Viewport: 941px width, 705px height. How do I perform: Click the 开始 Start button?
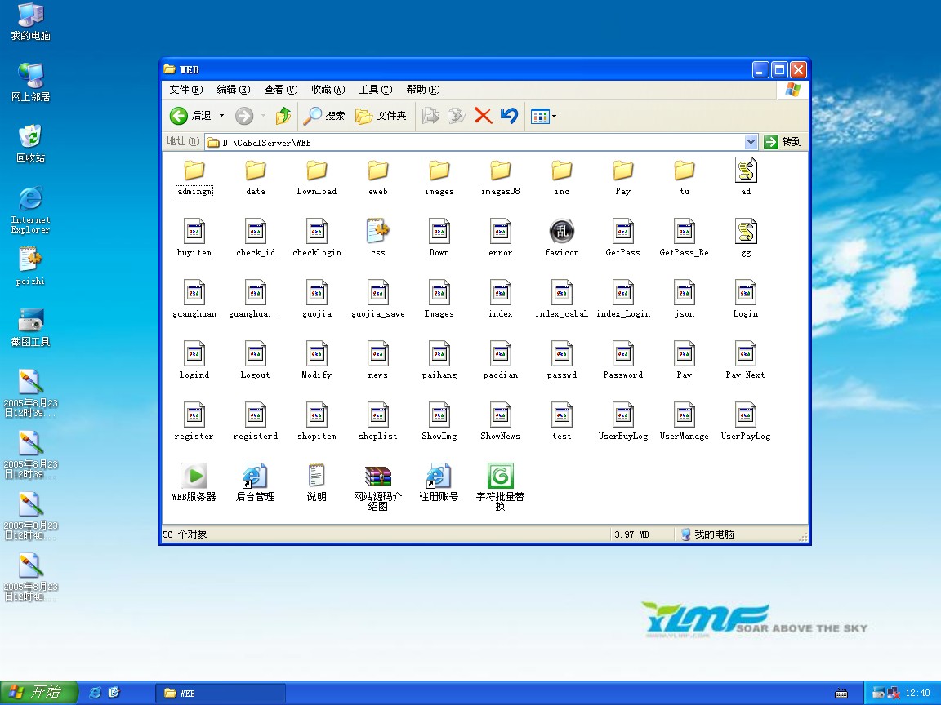click(x=38, y=693)
